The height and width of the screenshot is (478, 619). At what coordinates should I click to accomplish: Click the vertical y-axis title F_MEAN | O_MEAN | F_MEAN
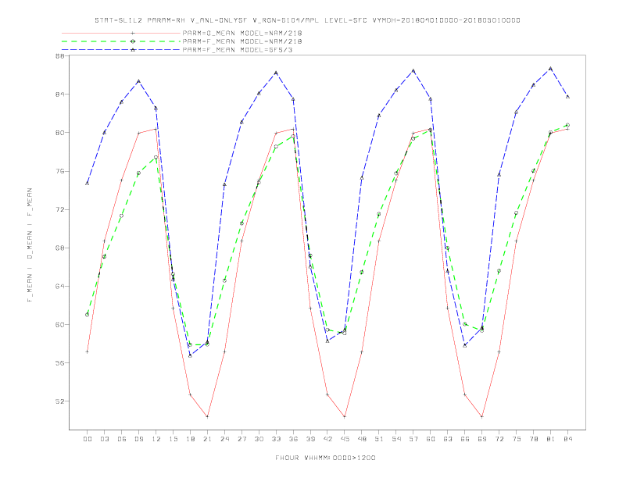click(30, 245)
